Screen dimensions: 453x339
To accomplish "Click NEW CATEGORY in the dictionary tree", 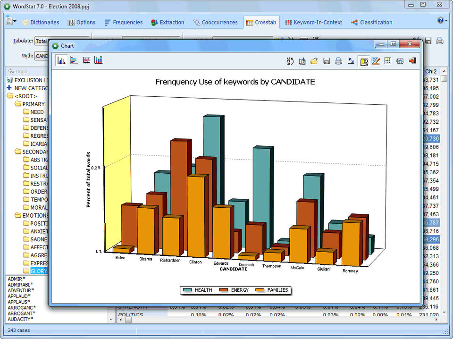I will (31, 88).
